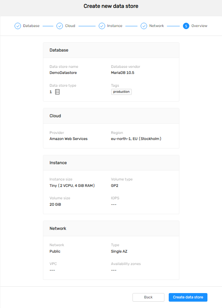The width and height of the screenshot is (222, 308).
Task: Click the DemoDatastore name value
Action: coord(63,73)
